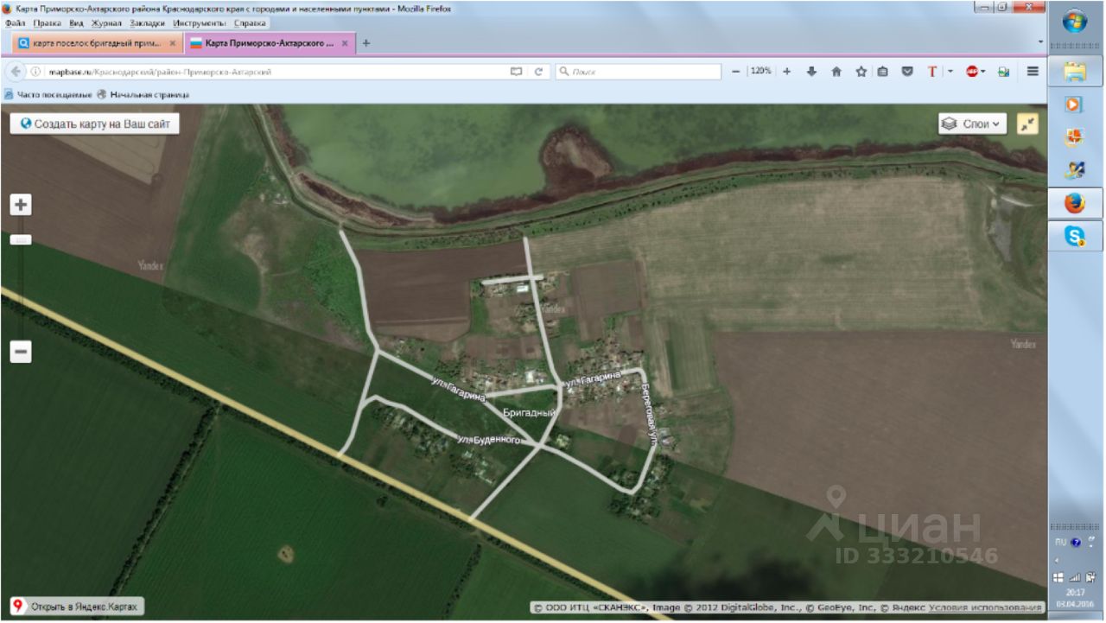
Task: Open 'Часто посещаемые' bookmarks folder
Action: point(48,94)
